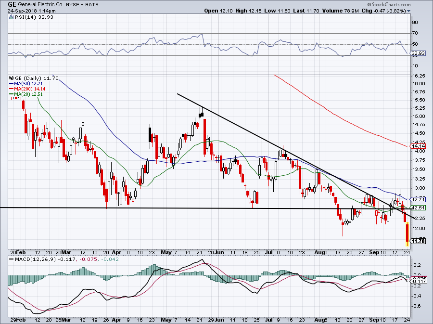Click the GE ticker symbol in the header

[x=12, y=4]
